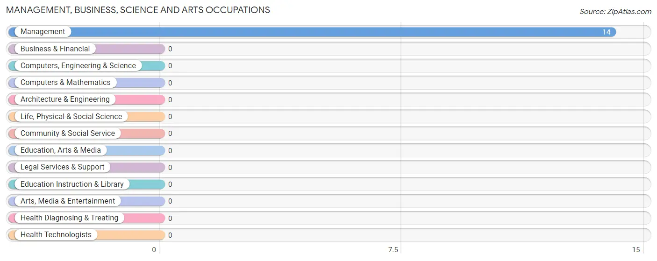Click Health Diagnosing & Treating label

tap(70, 218)
